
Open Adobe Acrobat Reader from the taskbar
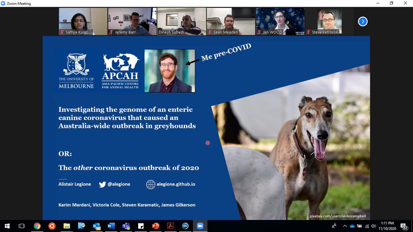pos(170,226)
